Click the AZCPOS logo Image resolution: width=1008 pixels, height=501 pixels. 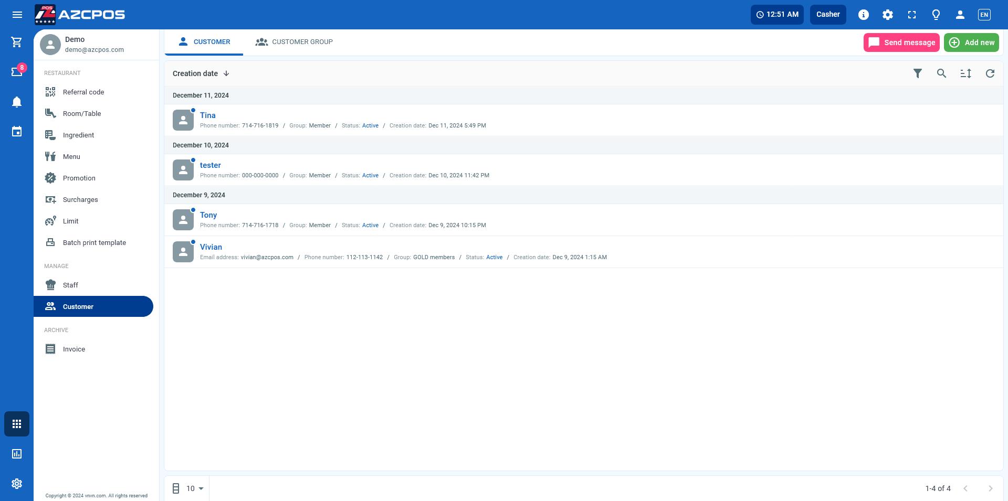tap(80, 15)
